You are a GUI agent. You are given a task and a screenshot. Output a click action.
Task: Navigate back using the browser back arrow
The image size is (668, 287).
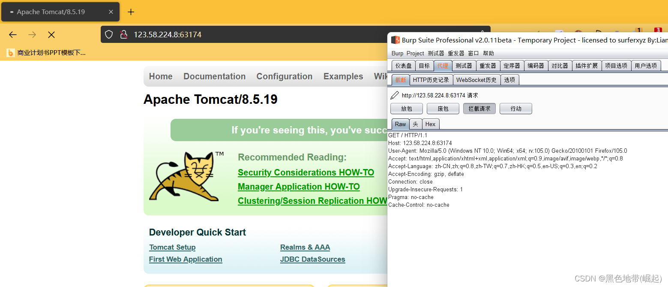click(12, 34)
